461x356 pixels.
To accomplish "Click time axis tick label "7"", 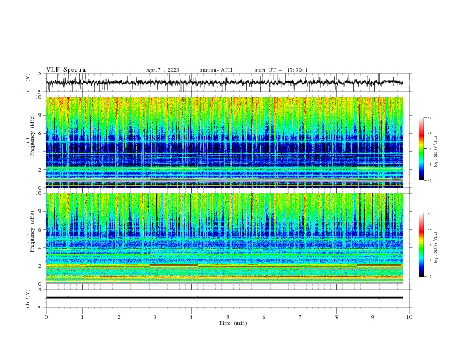I will click(x=300, y=317).
